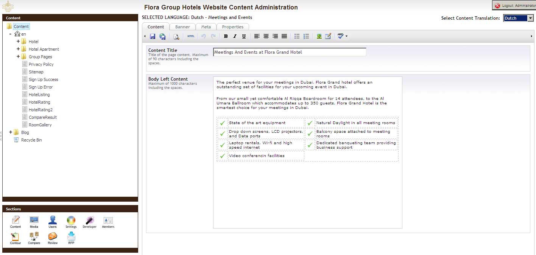Switch to the Meta tab
The width and height of the screenshot is (536, 255).
[x=206, y=27]
